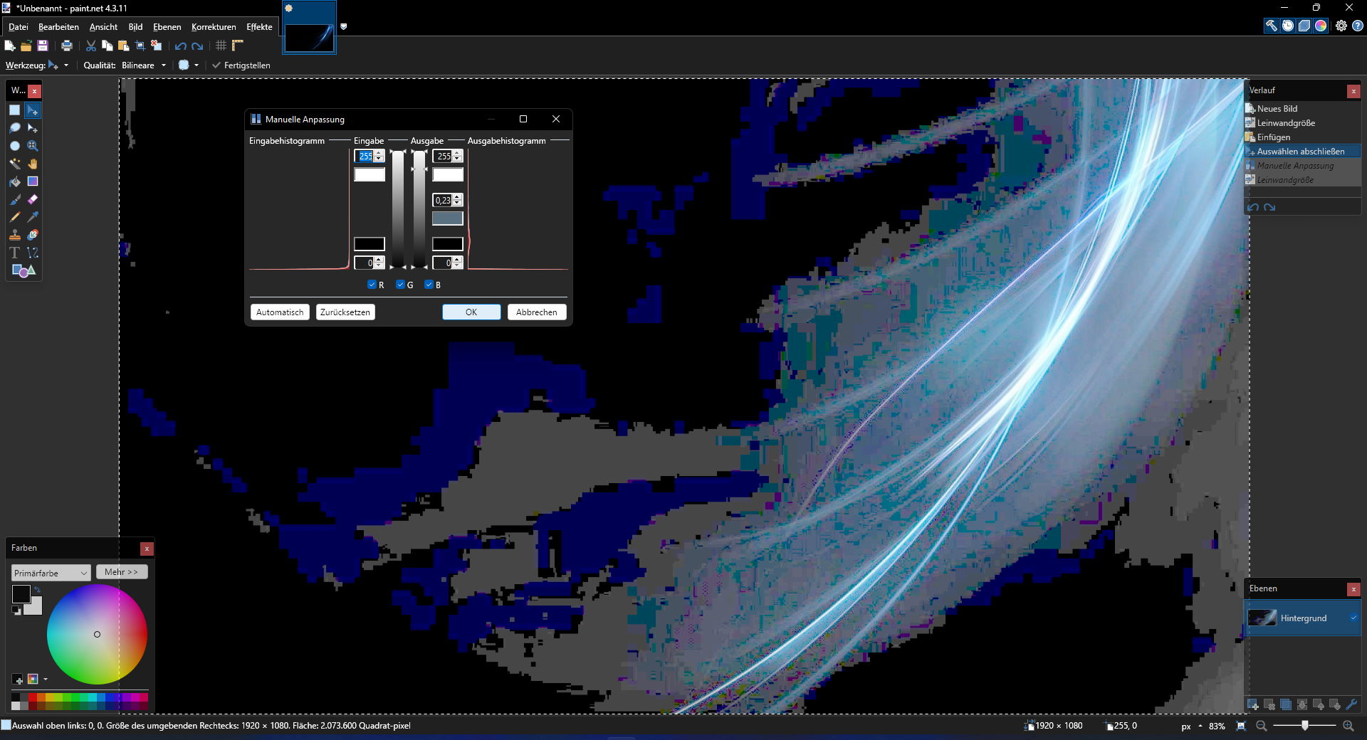Click the Zurücksetzen button

[345, 312]
